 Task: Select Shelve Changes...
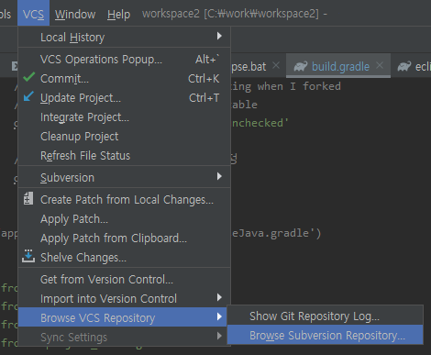pos(124,258)
